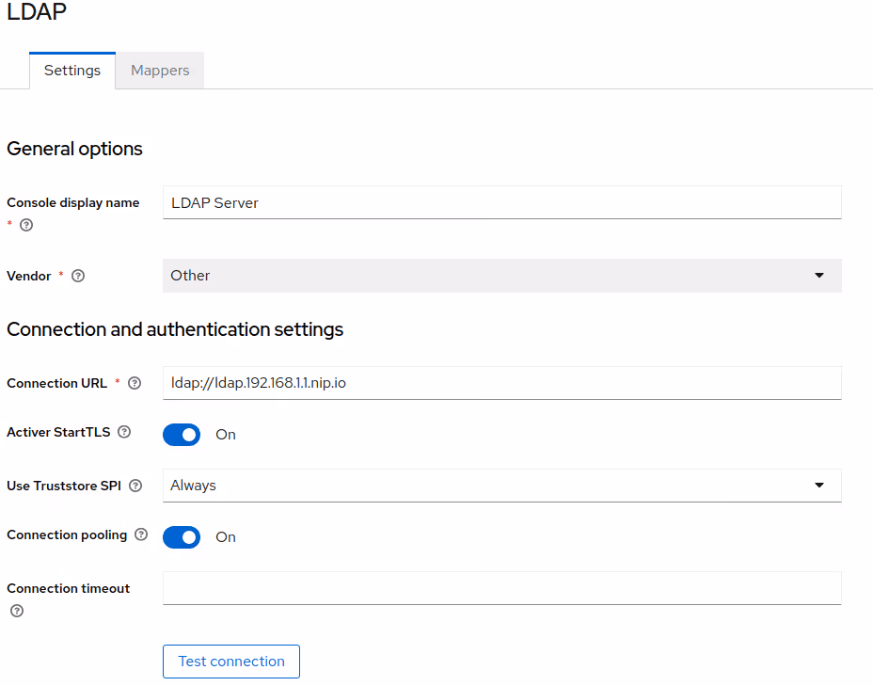Click help icon for Console display name
This screenshot has width=873, height=686.
pos(26,225)
